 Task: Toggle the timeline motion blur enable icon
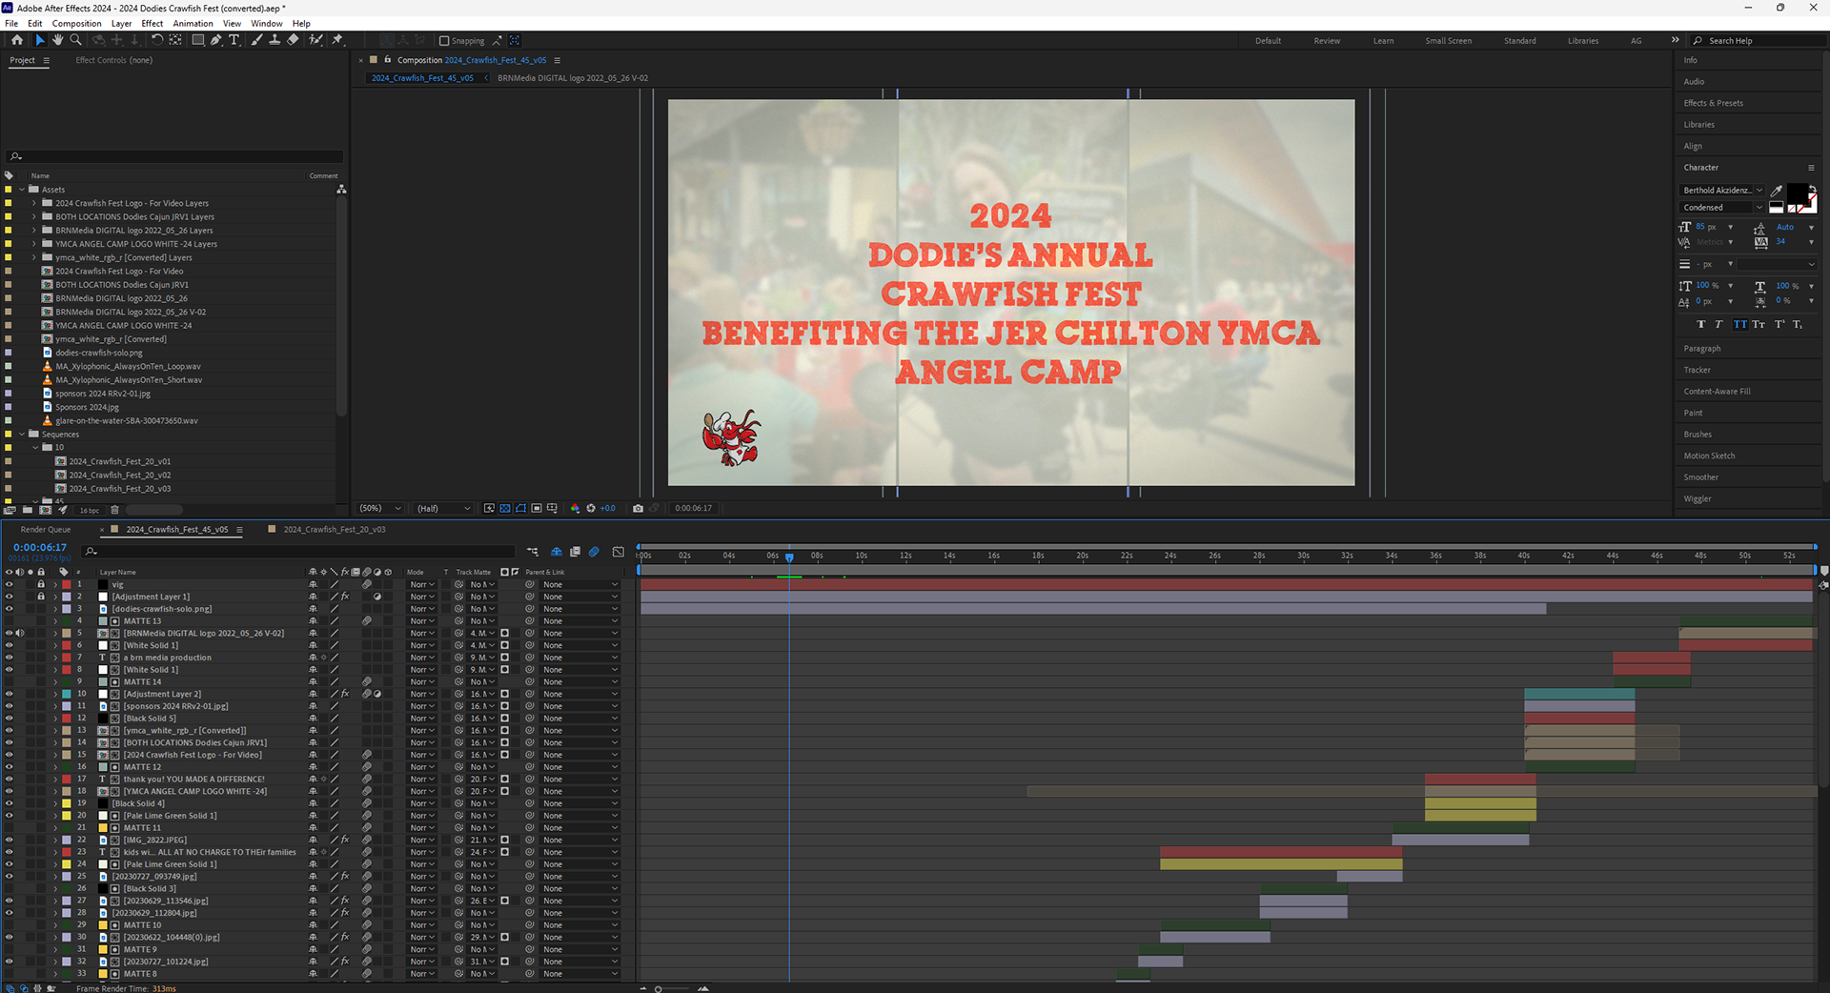pyautogui.click(x=594, y=552)
